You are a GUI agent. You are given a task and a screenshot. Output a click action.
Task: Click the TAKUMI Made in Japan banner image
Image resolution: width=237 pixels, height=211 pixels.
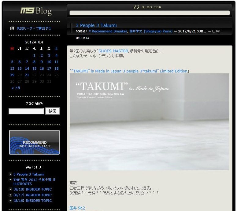149,122
